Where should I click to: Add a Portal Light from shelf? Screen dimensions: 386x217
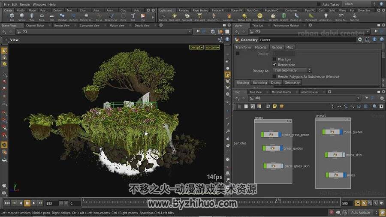click(x=311, y=17)
